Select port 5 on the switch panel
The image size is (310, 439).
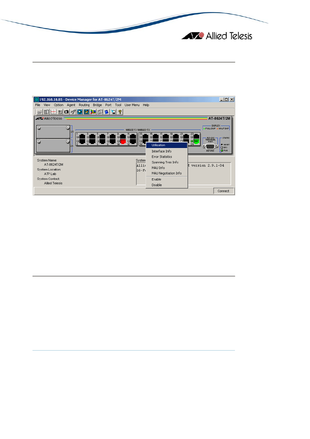pos(102,137)
